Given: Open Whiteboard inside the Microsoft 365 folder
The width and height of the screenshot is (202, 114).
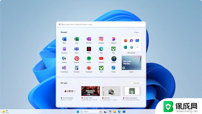Looking at the screenshot, I should pos(137,41).
